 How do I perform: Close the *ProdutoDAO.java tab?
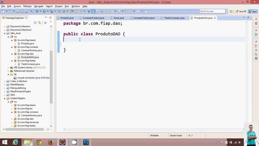(x=215, y=18)
